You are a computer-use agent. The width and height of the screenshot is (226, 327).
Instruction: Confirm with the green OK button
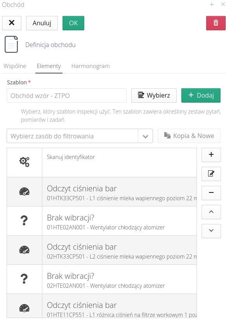coord(73,23)
